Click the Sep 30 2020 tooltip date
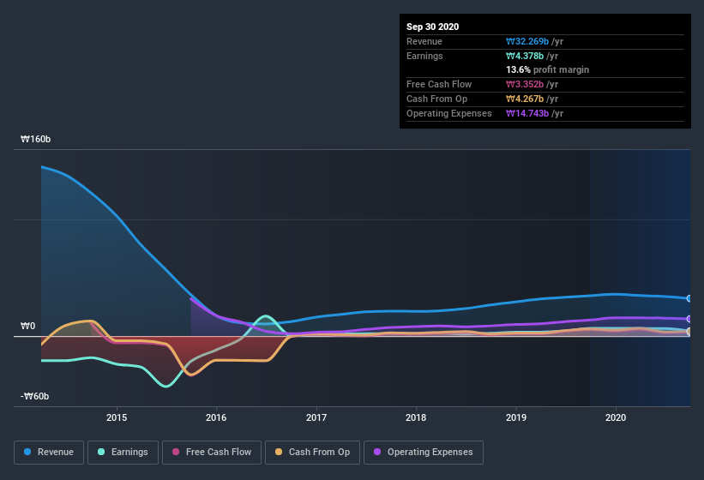The image size is (704, 480). [433, 27]
